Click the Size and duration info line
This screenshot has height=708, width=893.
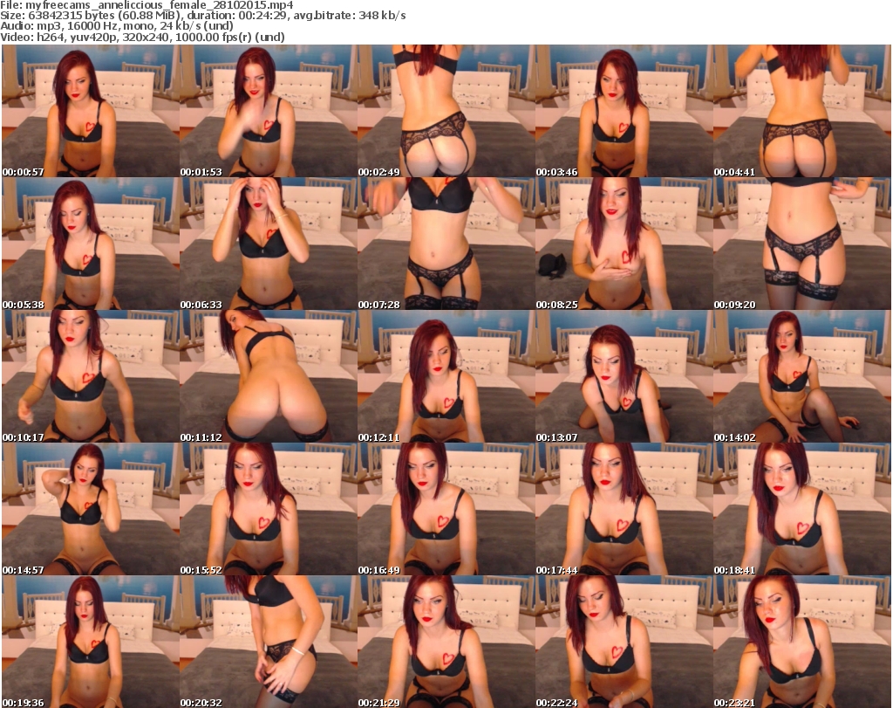[202, 16]
